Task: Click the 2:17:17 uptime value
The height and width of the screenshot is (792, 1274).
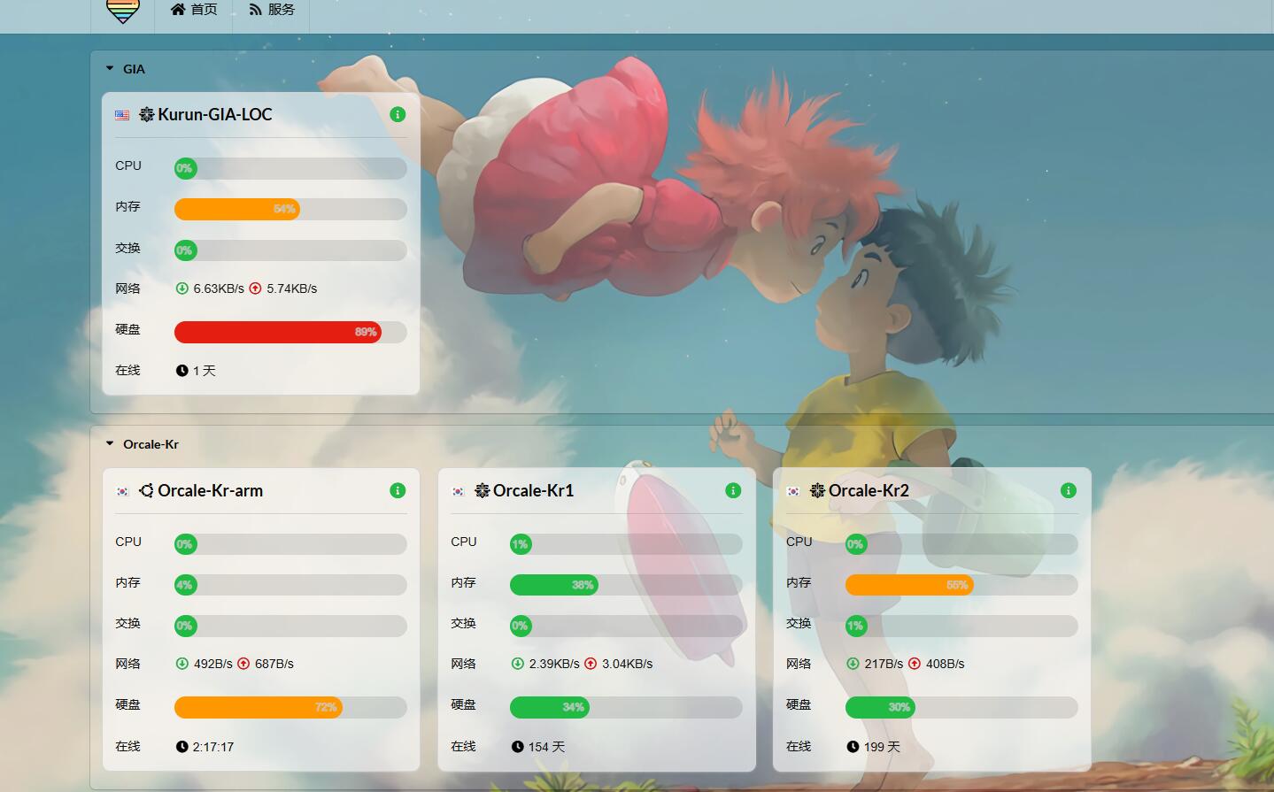Action: 213,747
